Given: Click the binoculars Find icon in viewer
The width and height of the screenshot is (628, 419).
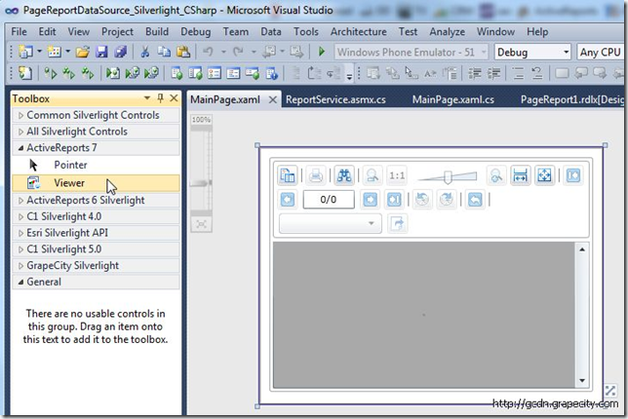Looking at the screenshot, I should [343, 175].
